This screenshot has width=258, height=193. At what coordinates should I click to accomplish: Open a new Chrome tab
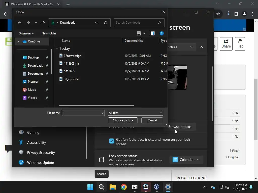(x=68, y=4)
